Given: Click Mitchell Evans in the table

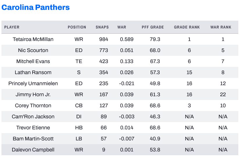Looking at the screenshot, I should pos(33,61).
